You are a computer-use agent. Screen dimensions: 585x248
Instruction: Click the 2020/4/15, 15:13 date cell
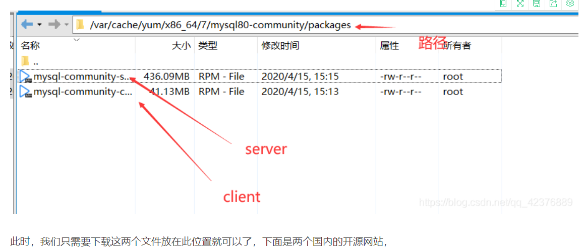point(300,92)
